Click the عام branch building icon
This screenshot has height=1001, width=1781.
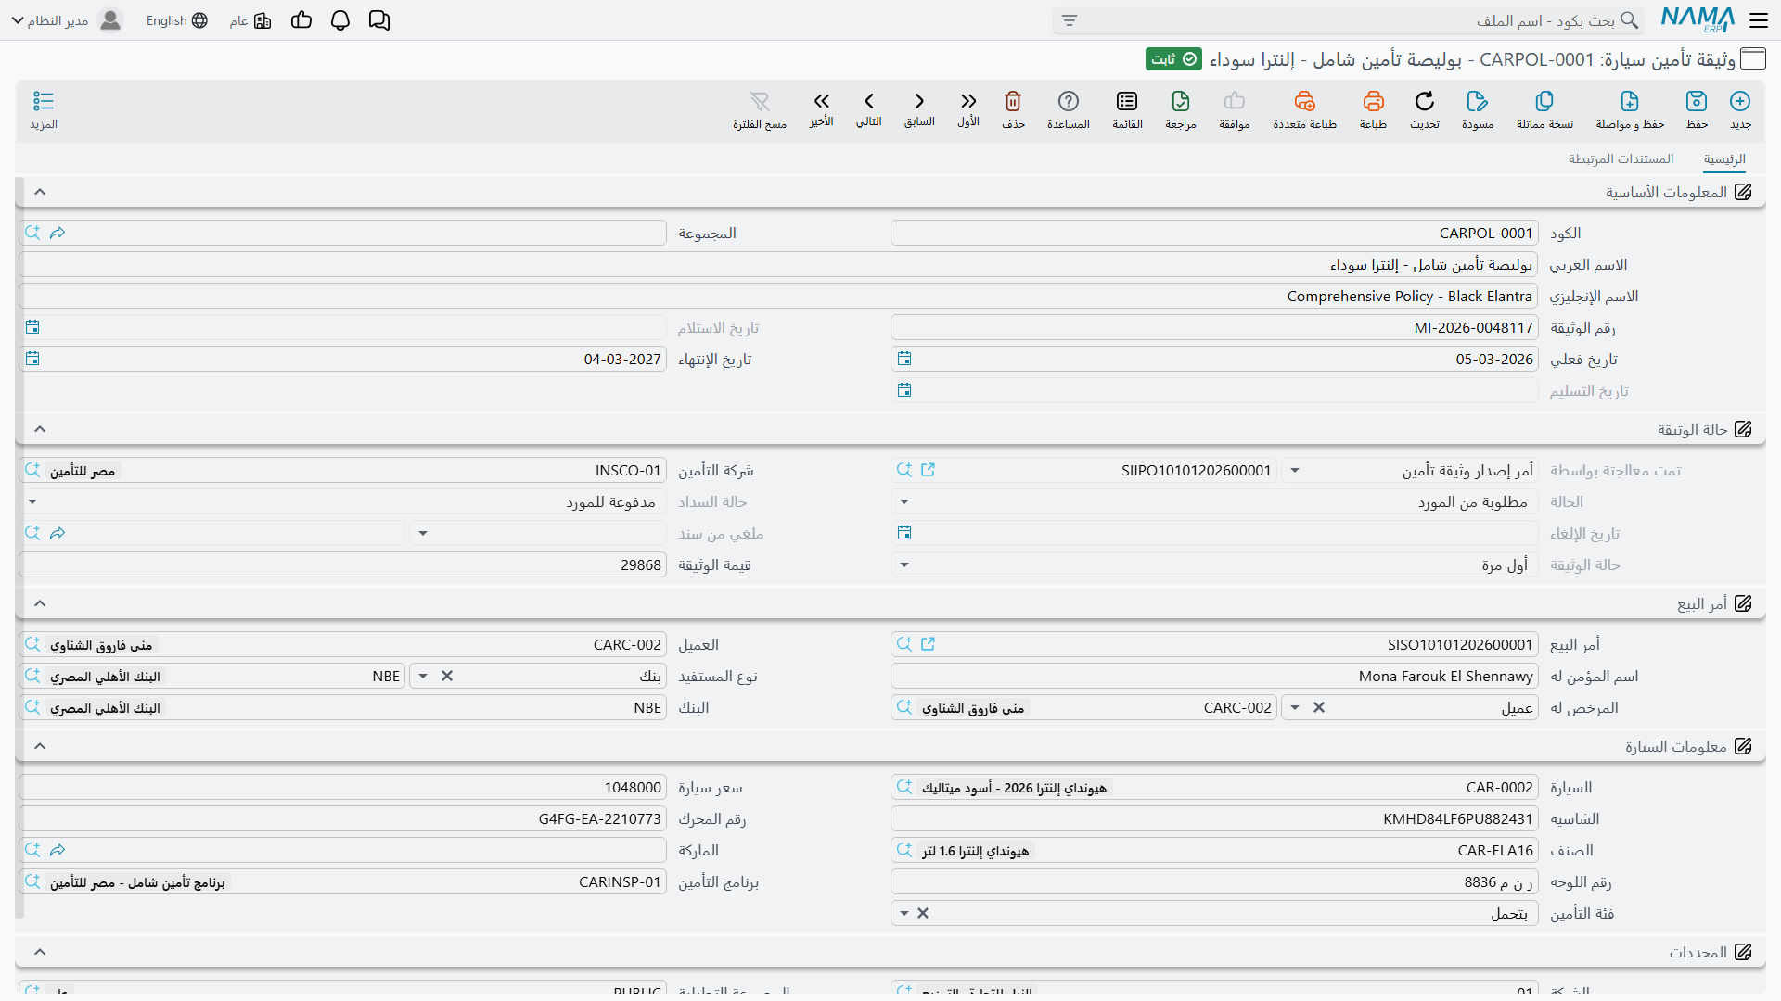click(263, 20)
